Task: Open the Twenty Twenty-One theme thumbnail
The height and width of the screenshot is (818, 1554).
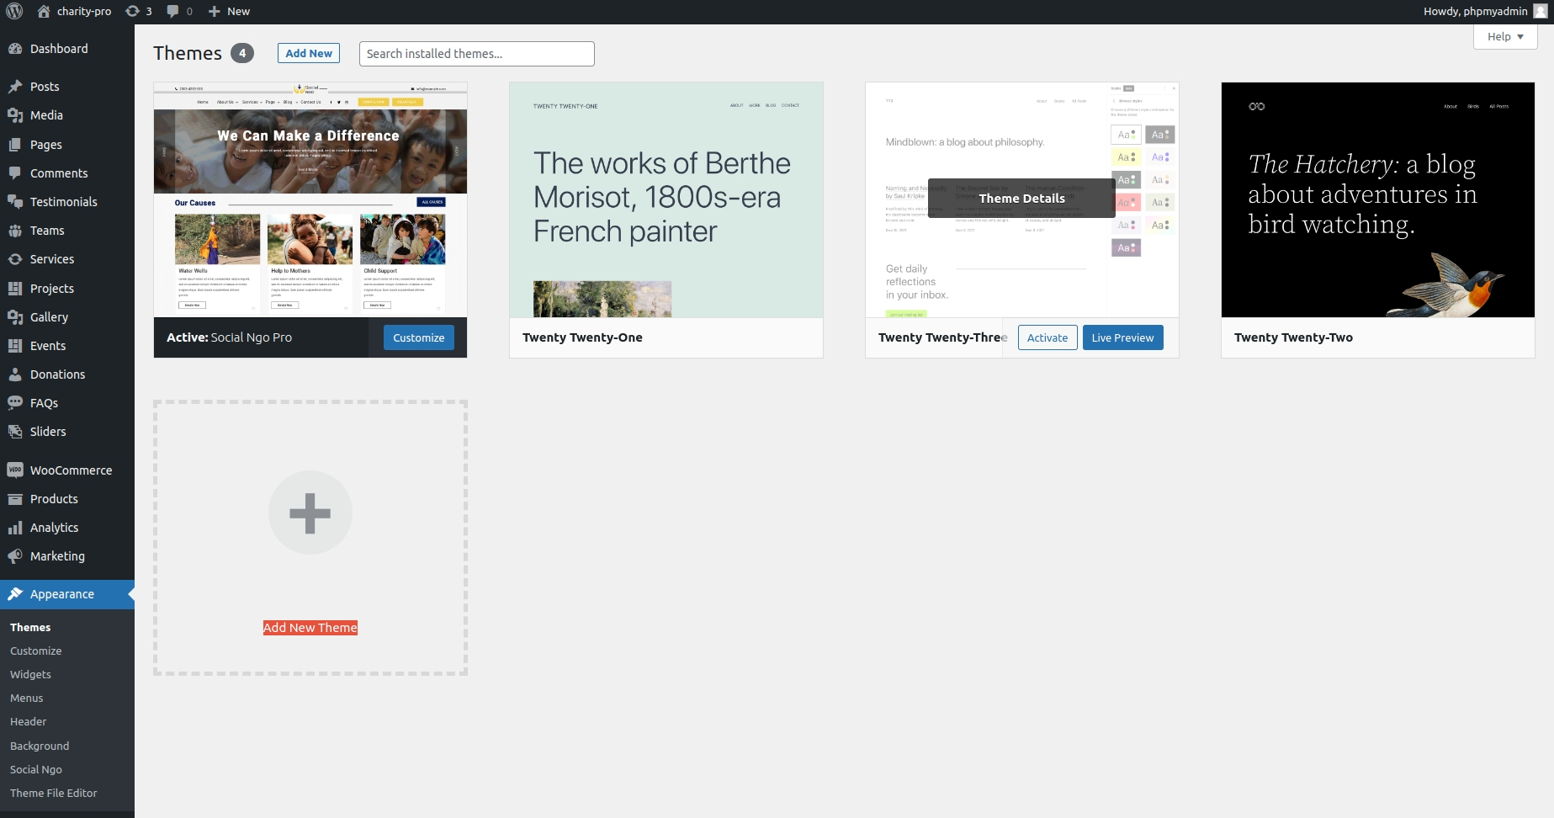Action: point(666,199)
